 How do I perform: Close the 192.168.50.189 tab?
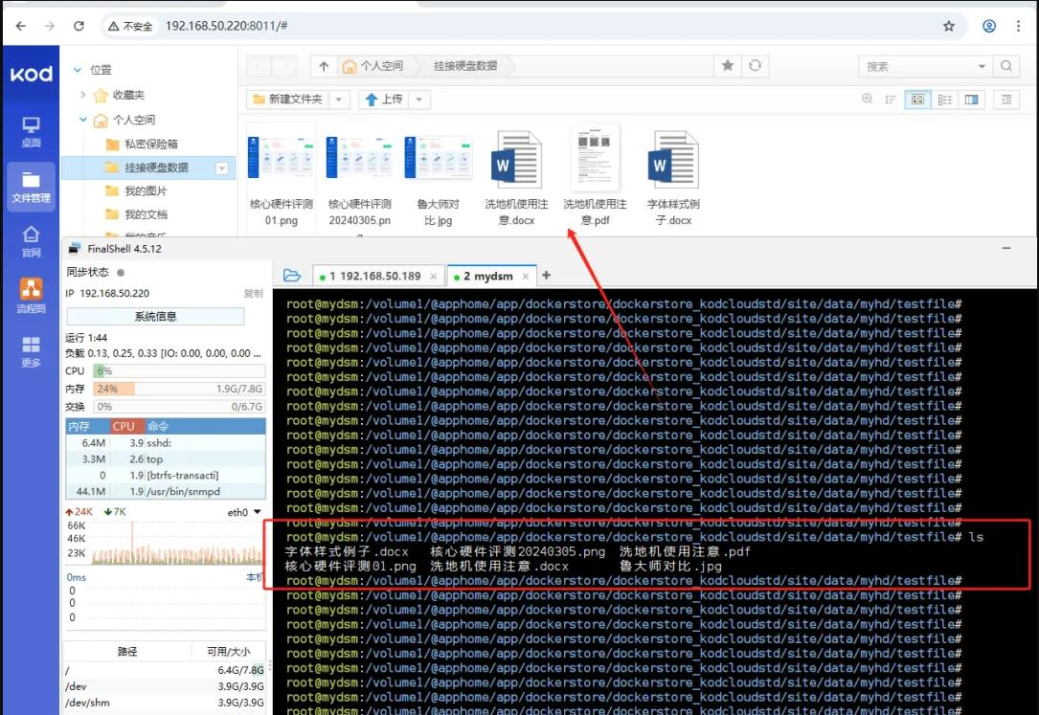(434, 276)
